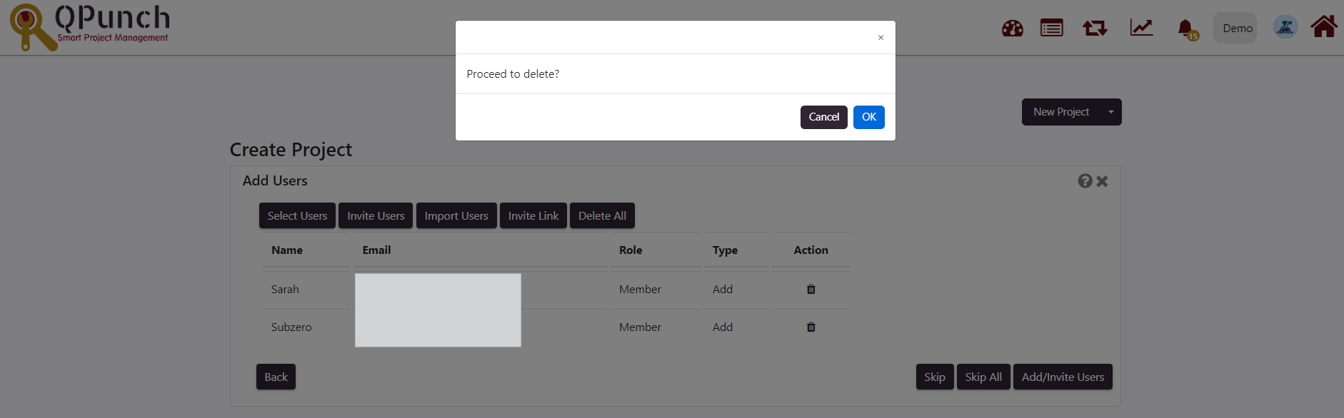The height and width of the screenshot is (418, 1344).
Task: Confirm deletion with OK button
Action: (868, 117)
